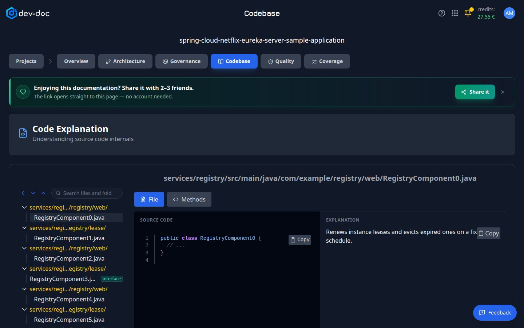This screenshot has width=524, height=328.
Task: Show the File view tab
Action: pyautogui.click(x=149, y=199)
